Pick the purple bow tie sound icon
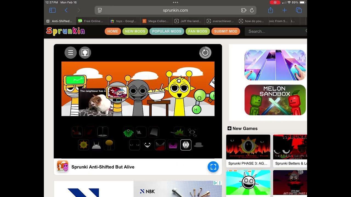Screen dimensions: 351x197 coord(173,145)
